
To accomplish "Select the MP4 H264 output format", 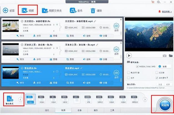I will click(x=31, y=99).
